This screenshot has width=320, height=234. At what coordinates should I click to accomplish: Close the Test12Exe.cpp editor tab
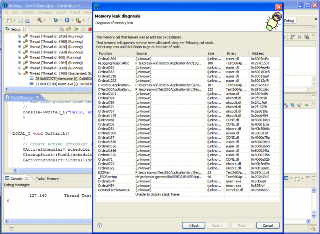pyautogui.click(x=37, y=97)
